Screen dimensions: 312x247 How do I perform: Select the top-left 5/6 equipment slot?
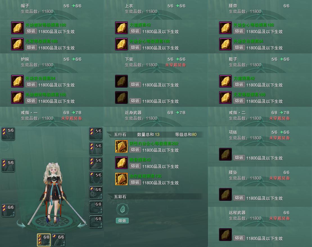coord(8,134)
